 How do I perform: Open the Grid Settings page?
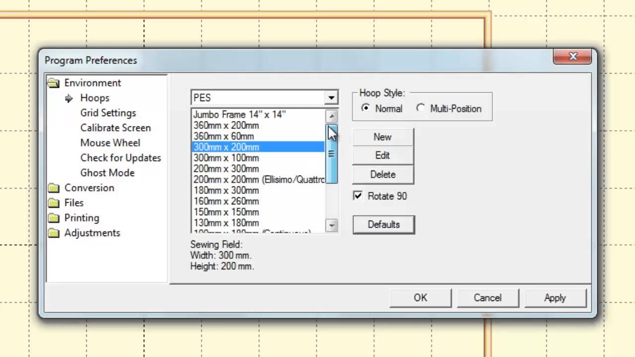(108, 113)
